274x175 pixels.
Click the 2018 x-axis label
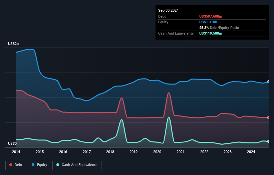110,152
